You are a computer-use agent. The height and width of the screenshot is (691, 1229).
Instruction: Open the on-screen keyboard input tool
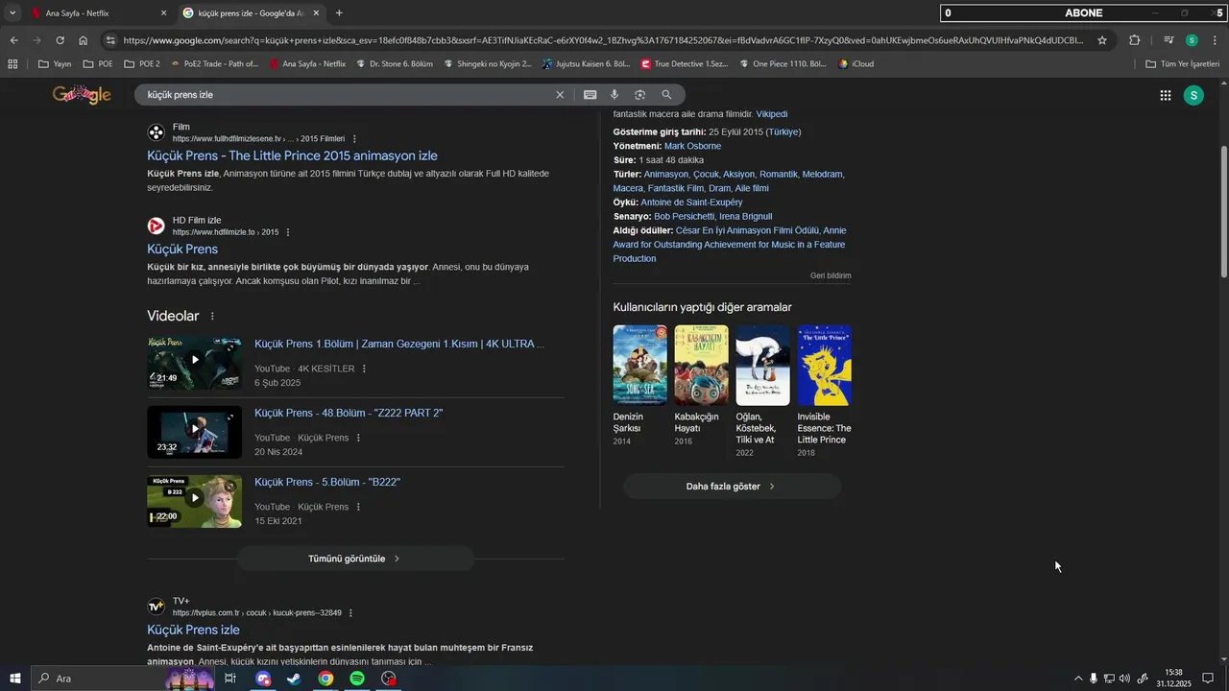pos(590,95)
